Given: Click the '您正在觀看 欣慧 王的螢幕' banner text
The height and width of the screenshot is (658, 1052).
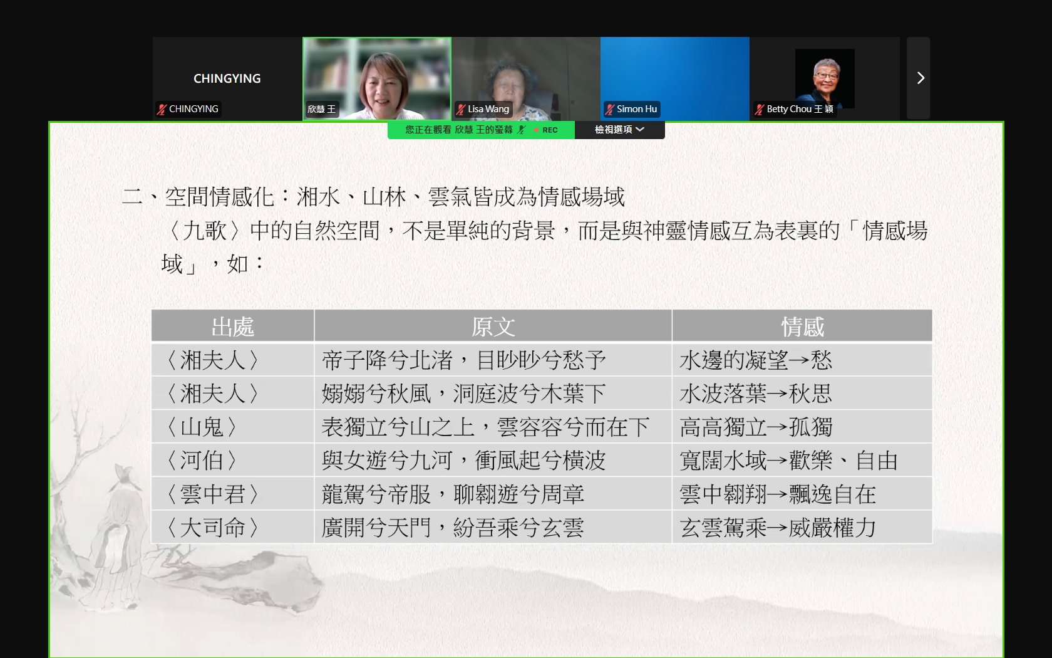Looking at the screenshot, I should tap(458, 130).
